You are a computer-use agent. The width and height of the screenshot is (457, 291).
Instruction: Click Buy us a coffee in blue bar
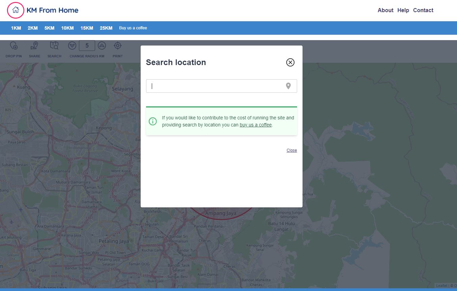[x=133, y=28]
